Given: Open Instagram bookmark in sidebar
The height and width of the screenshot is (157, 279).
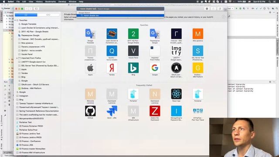Looking at the screenshot, I should point(24,96).
